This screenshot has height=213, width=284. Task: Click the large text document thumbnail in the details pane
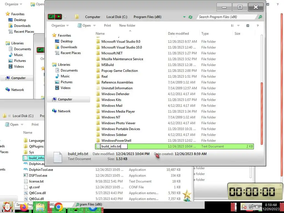click(58, 157)
